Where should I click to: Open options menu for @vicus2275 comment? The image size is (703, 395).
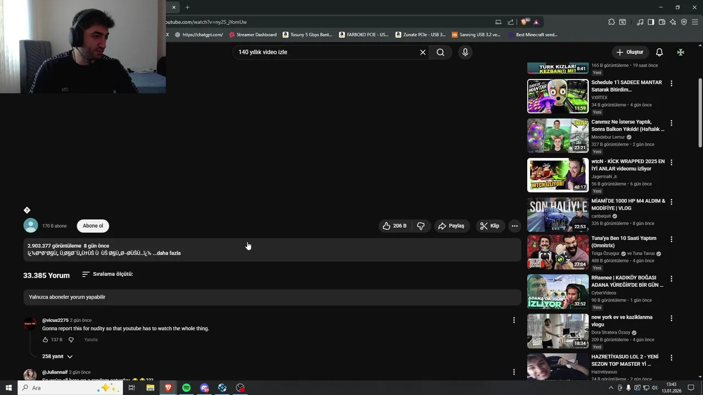pos(514,320)
